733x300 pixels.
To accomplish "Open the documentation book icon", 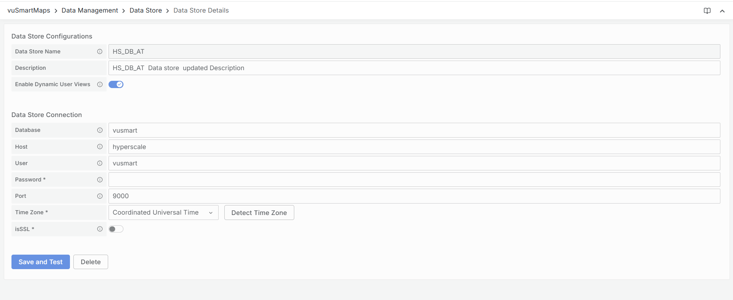I will point(707,11).
